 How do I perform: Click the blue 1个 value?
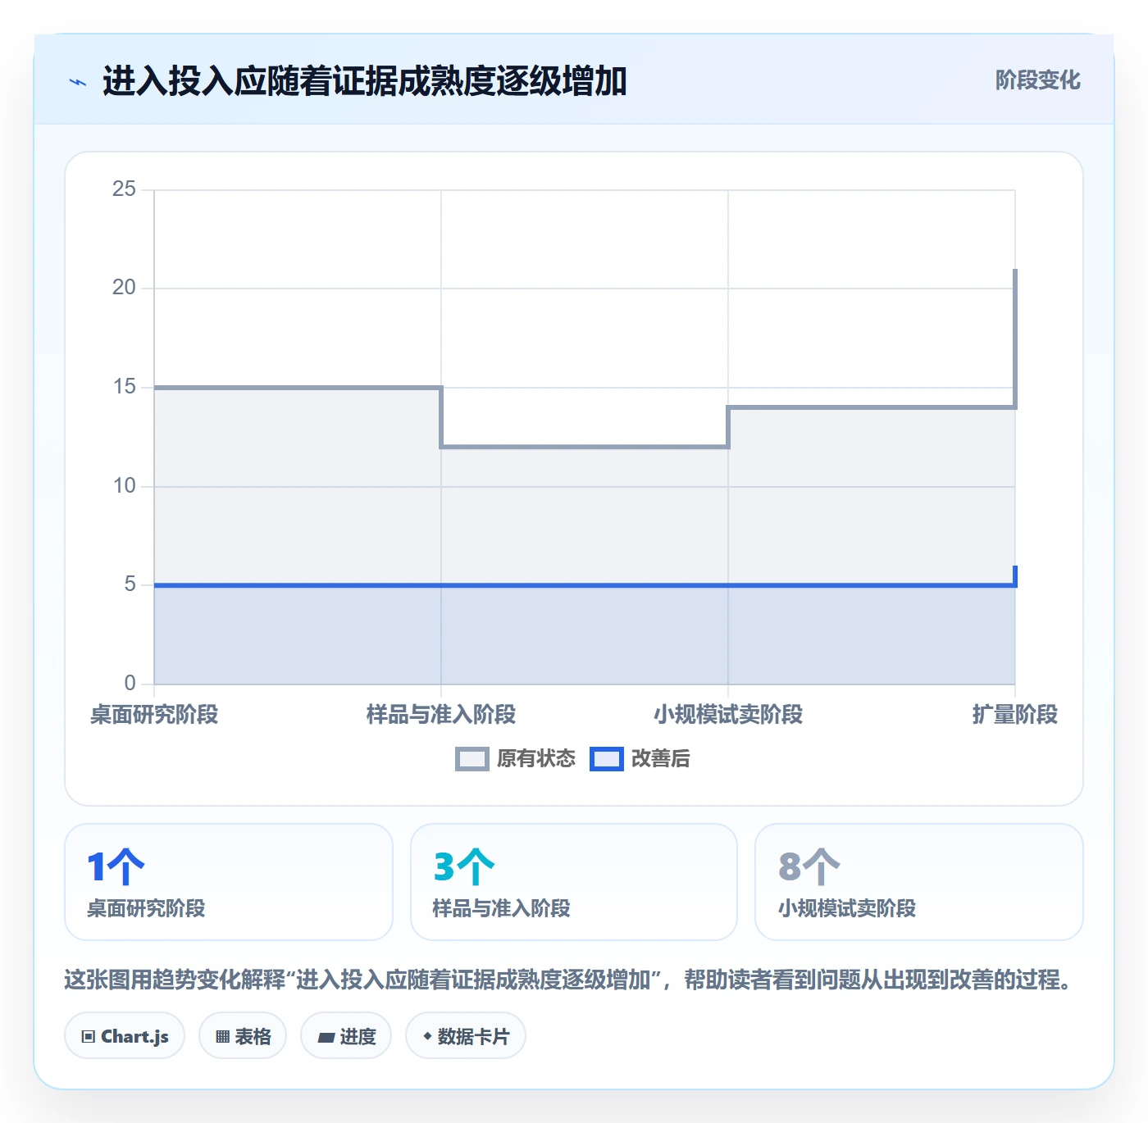click(x=116, y=866)
